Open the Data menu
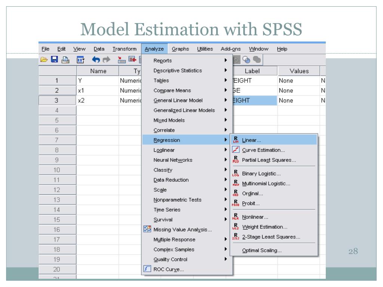 click(x=99, y=49)
